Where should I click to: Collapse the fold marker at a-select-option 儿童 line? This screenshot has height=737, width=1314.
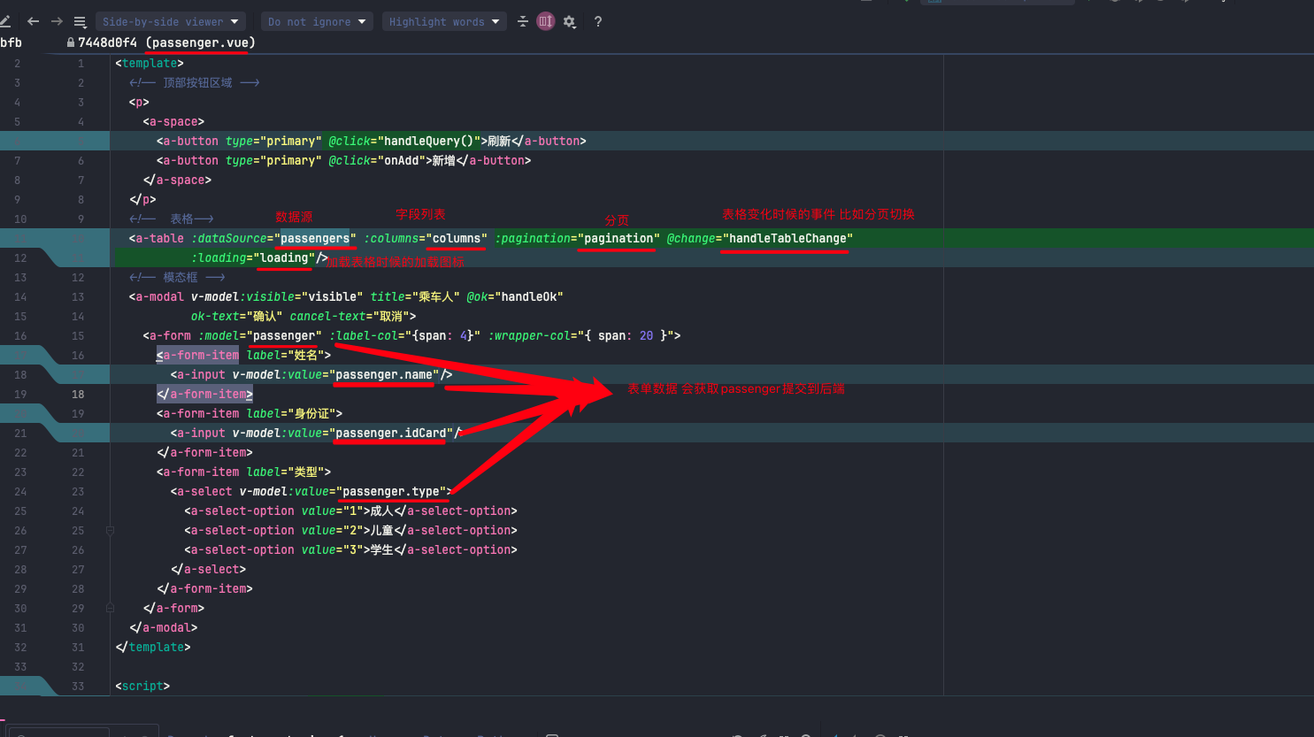coord(110,531)
